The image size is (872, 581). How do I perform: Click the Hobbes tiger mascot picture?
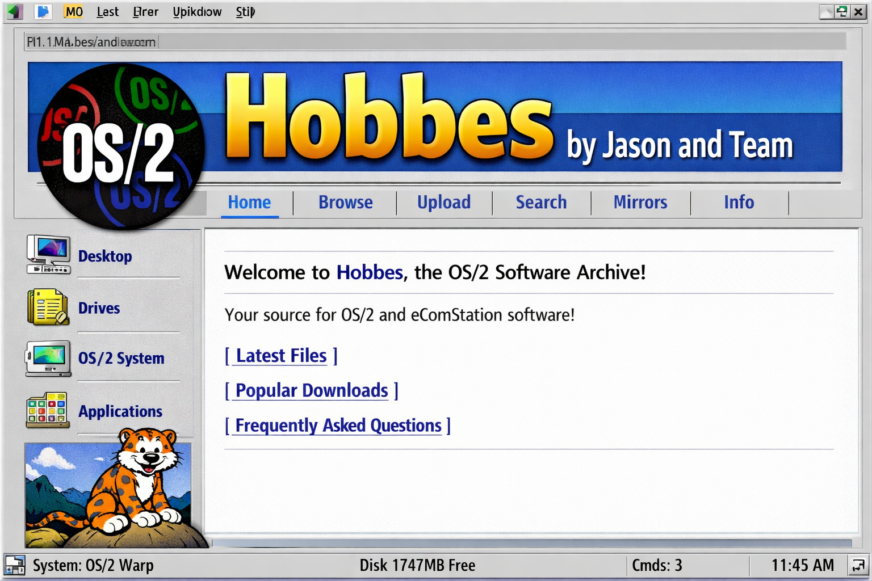pos(109,494)
